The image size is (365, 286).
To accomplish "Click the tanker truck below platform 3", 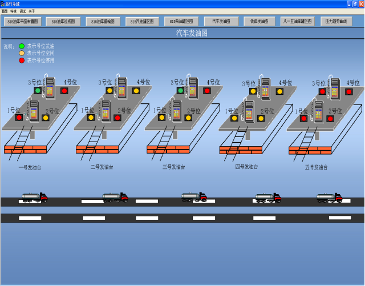I will click(194, 197).
